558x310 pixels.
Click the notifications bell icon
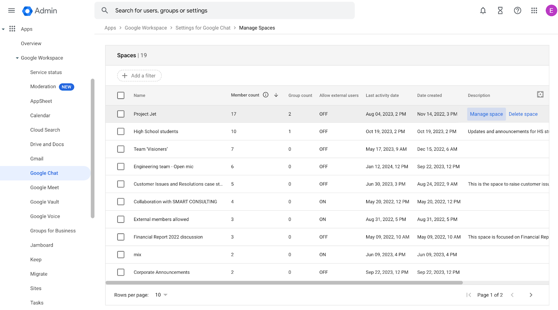coord(483,10)
